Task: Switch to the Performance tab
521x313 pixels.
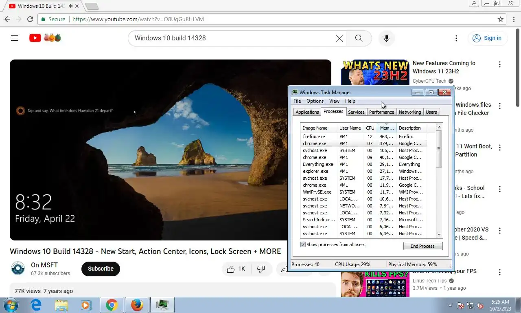Action: (x=382, y=112)
